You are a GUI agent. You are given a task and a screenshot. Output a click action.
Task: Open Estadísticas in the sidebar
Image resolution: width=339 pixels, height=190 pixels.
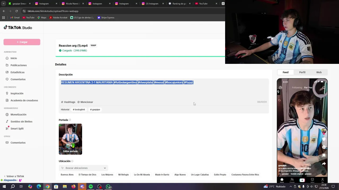coord(17,72)
